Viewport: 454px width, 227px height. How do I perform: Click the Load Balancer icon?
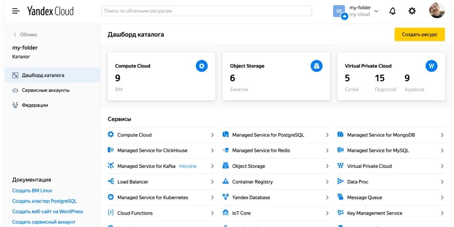[x=111, y=181]
